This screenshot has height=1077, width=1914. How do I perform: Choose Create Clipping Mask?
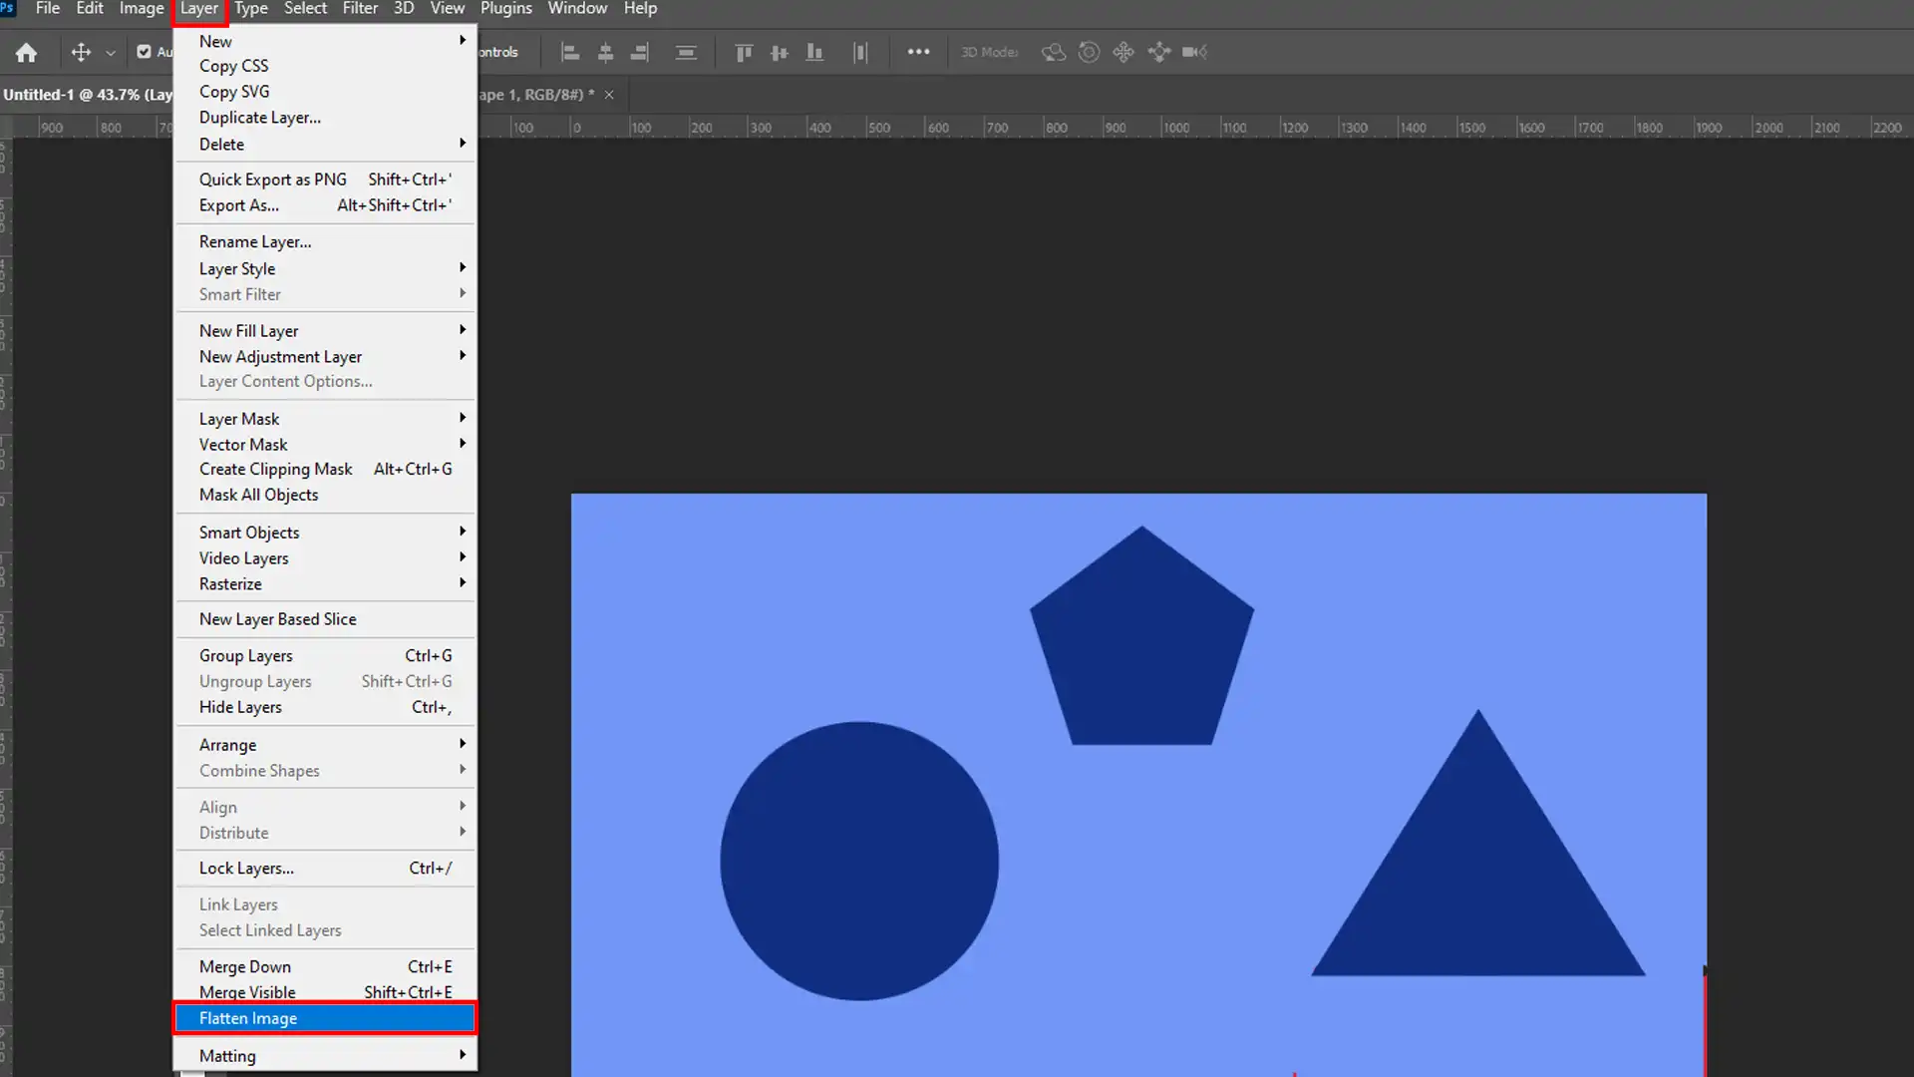click(x=325, y=470)
